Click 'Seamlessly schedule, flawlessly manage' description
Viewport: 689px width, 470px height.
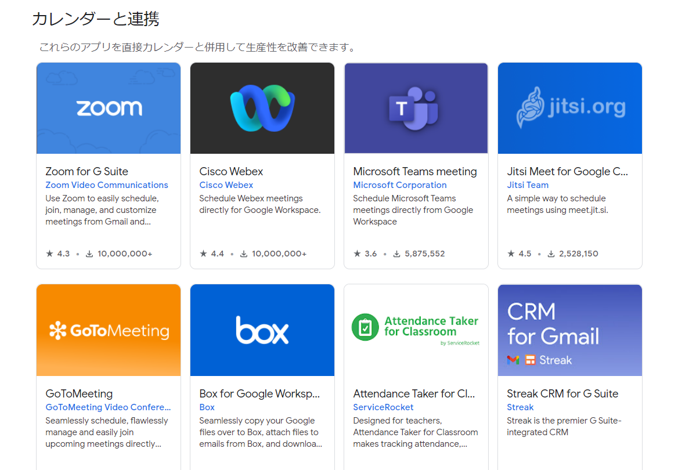107,432
